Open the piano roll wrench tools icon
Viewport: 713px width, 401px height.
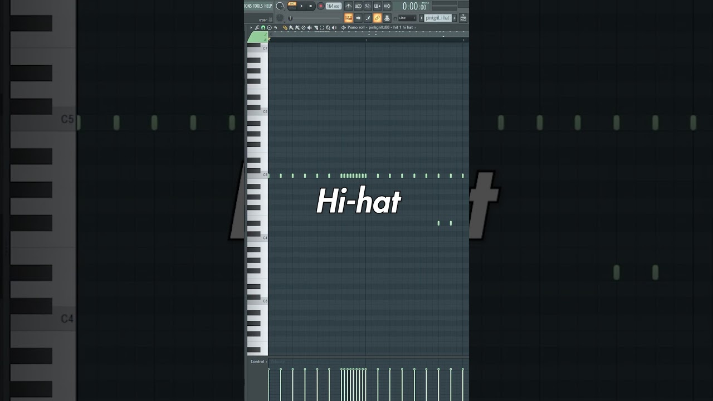[257, 28]
